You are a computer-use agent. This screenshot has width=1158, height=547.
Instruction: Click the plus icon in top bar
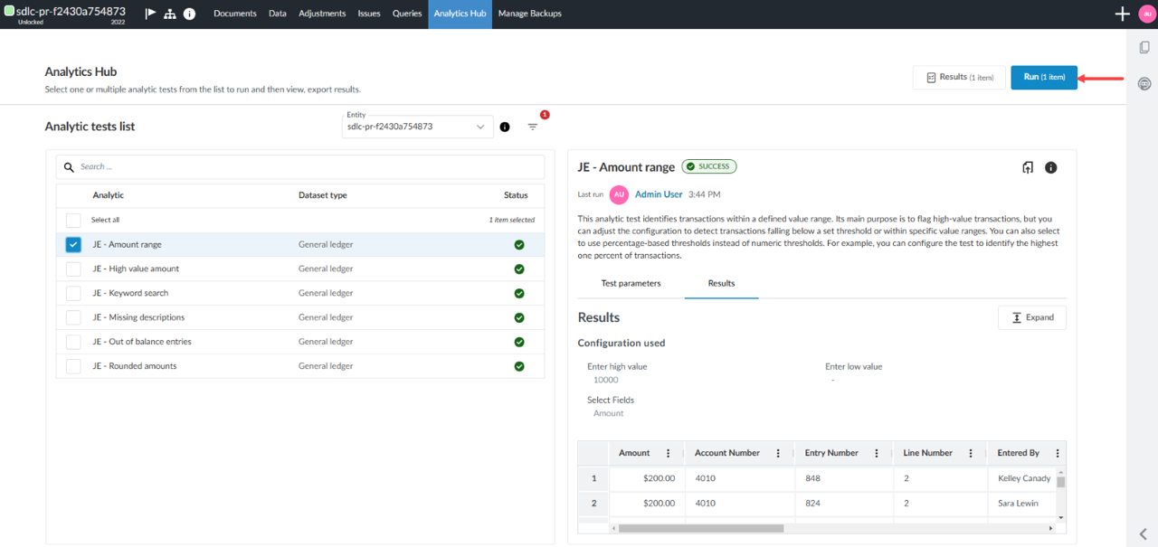click(x=1122, y=14)
